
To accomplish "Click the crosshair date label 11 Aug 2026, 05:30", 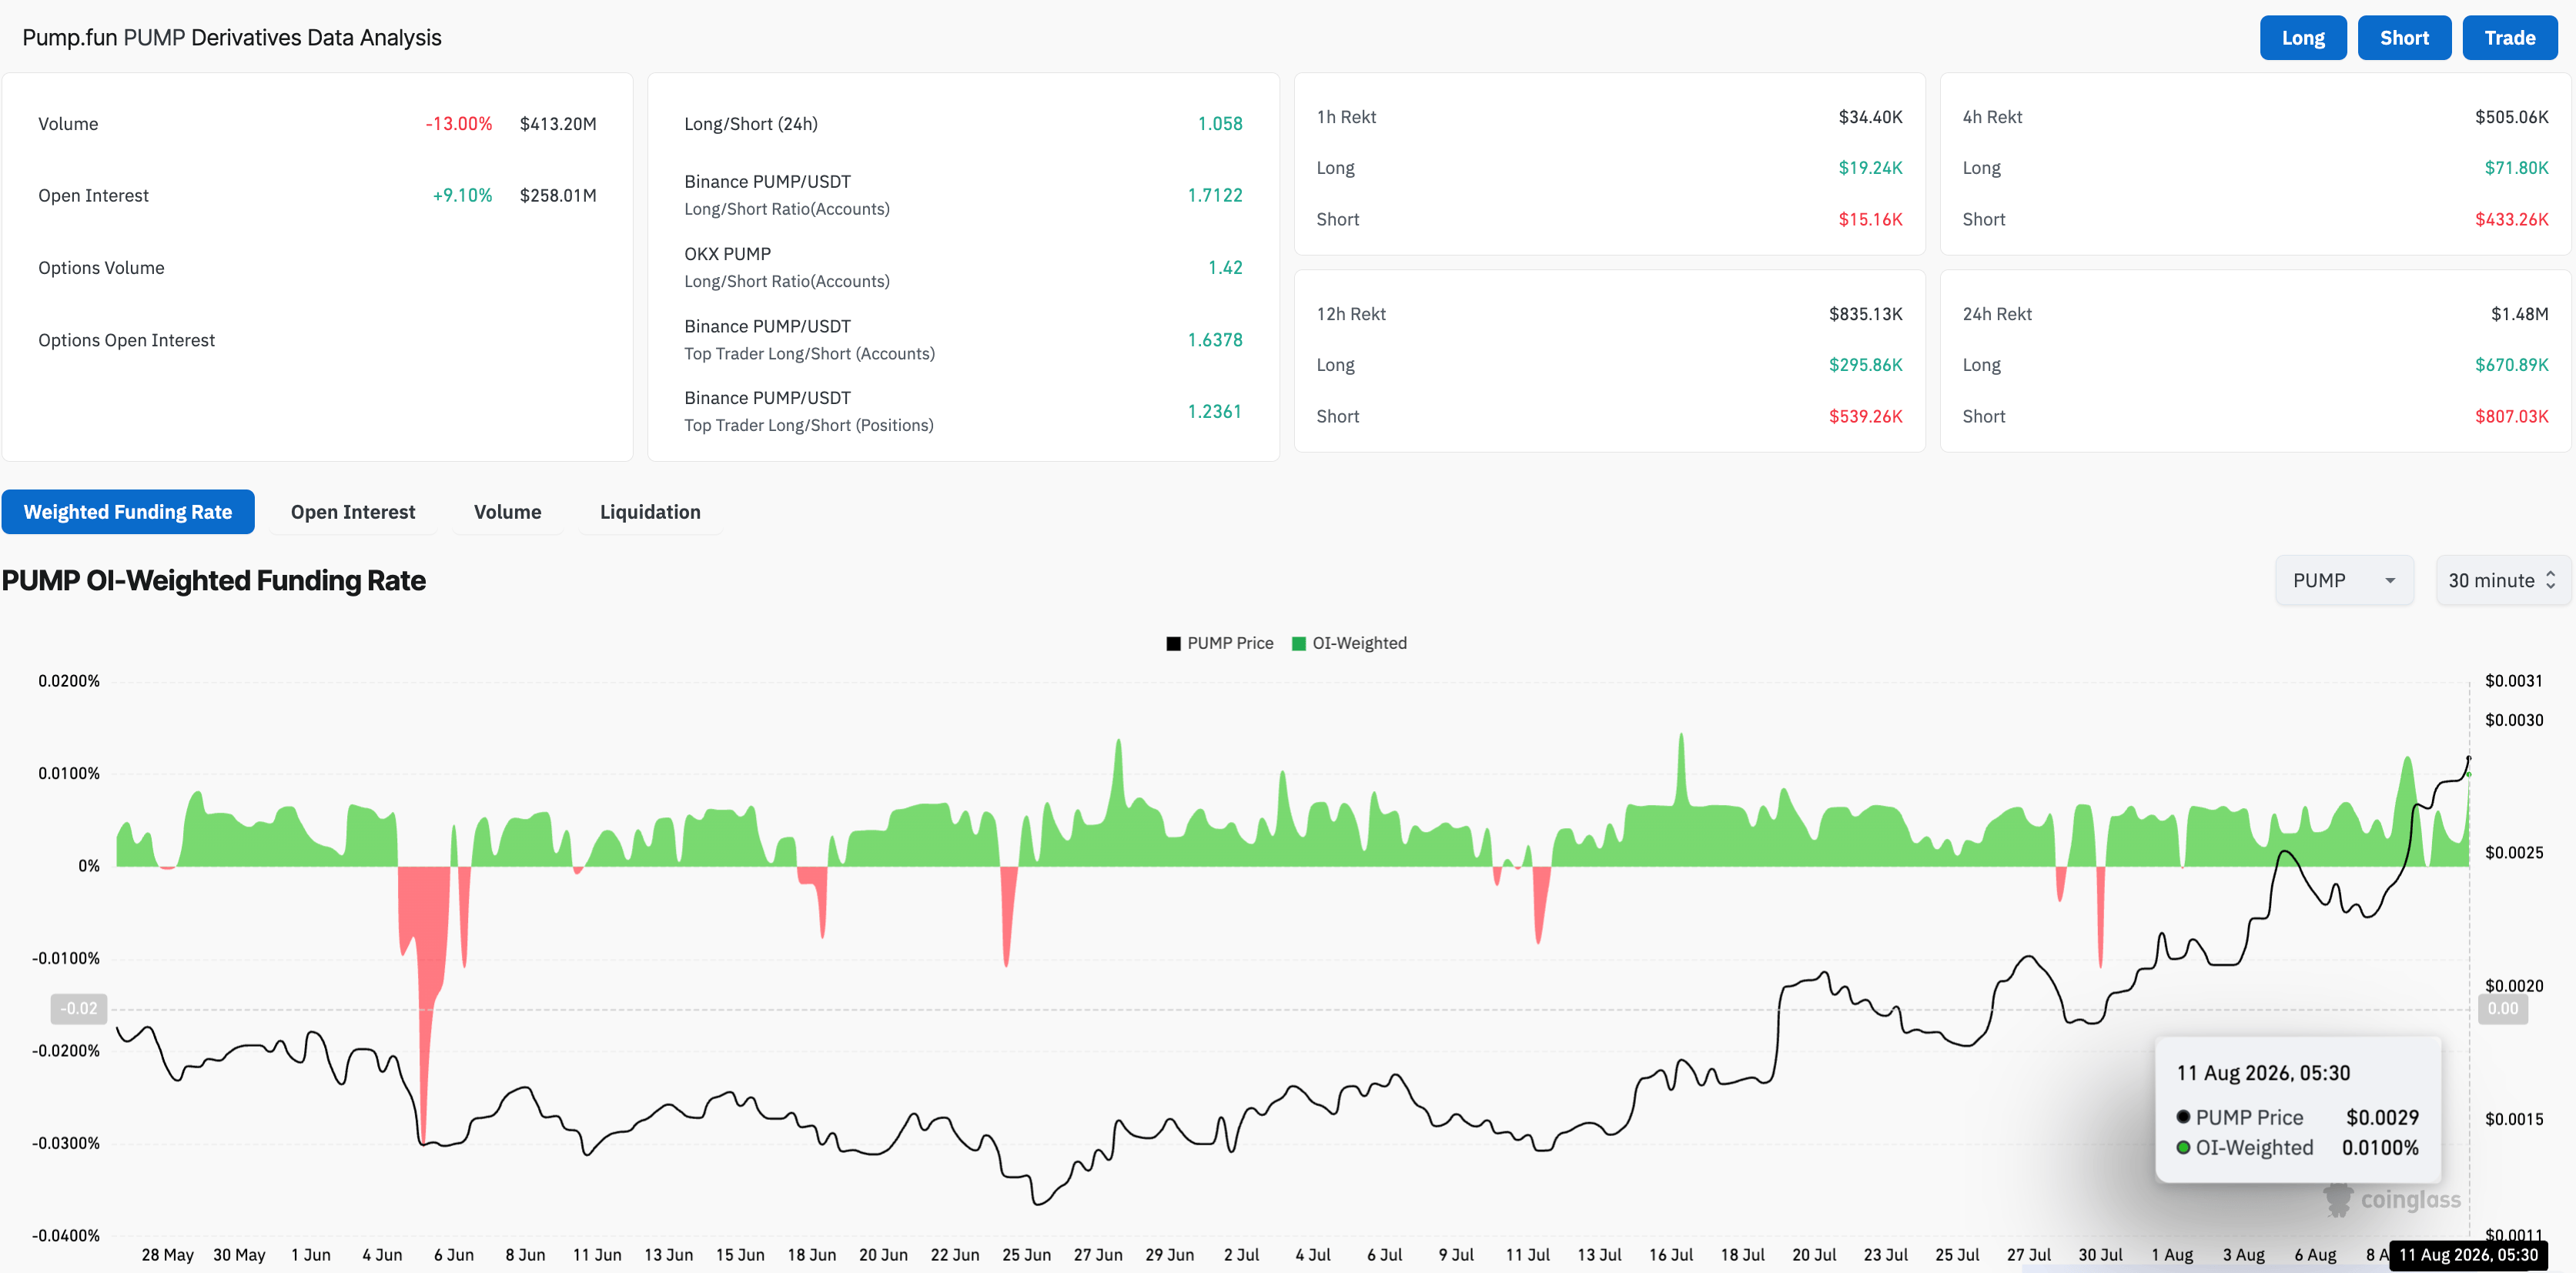I will point(2468,1255).
